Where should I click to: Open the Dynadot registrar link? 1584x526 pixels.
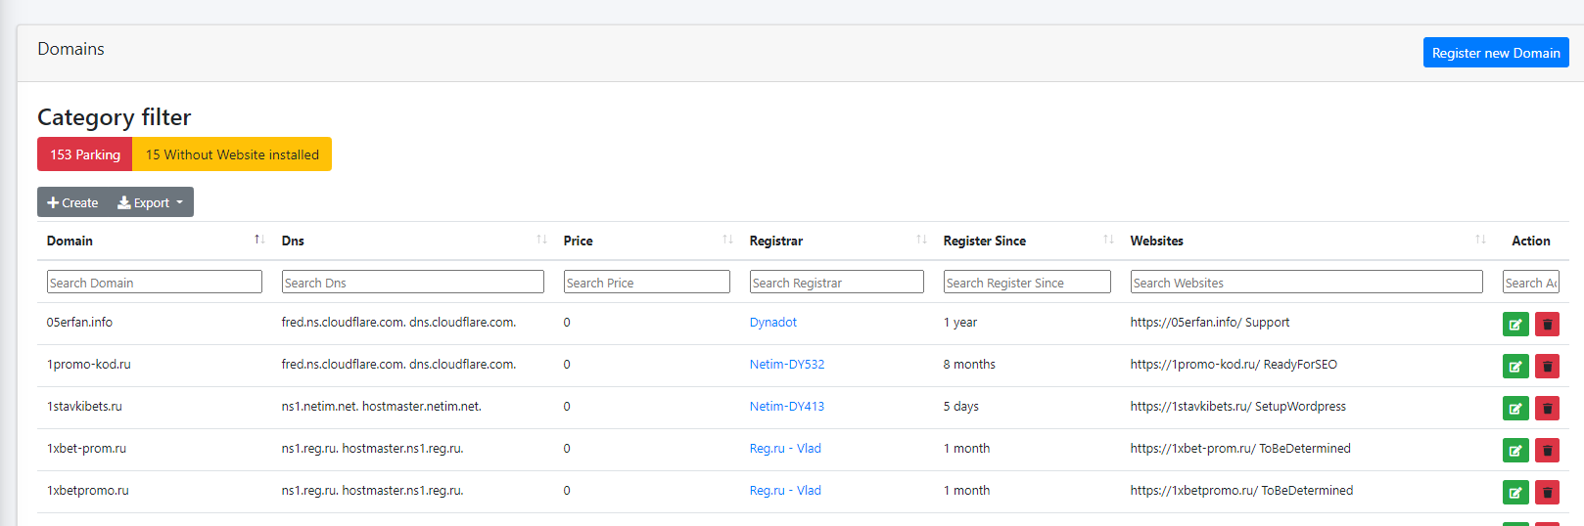[x=772, y=323]
